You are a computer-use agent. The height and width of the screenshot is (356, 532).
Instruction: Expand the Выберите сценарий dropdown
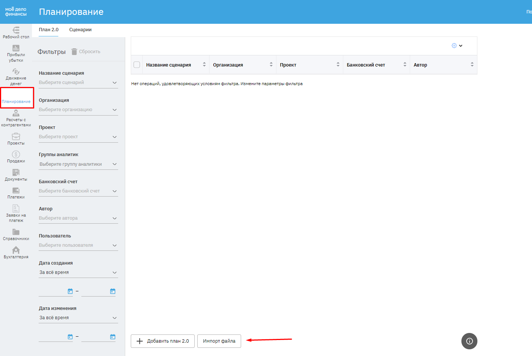click(x=78, y=82)
